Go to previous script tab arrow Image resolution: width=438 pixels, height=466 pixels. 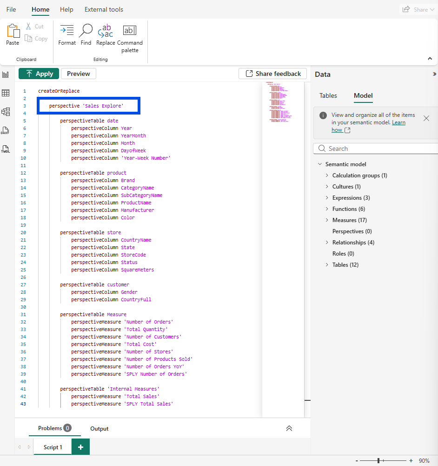tap(20, 447)
